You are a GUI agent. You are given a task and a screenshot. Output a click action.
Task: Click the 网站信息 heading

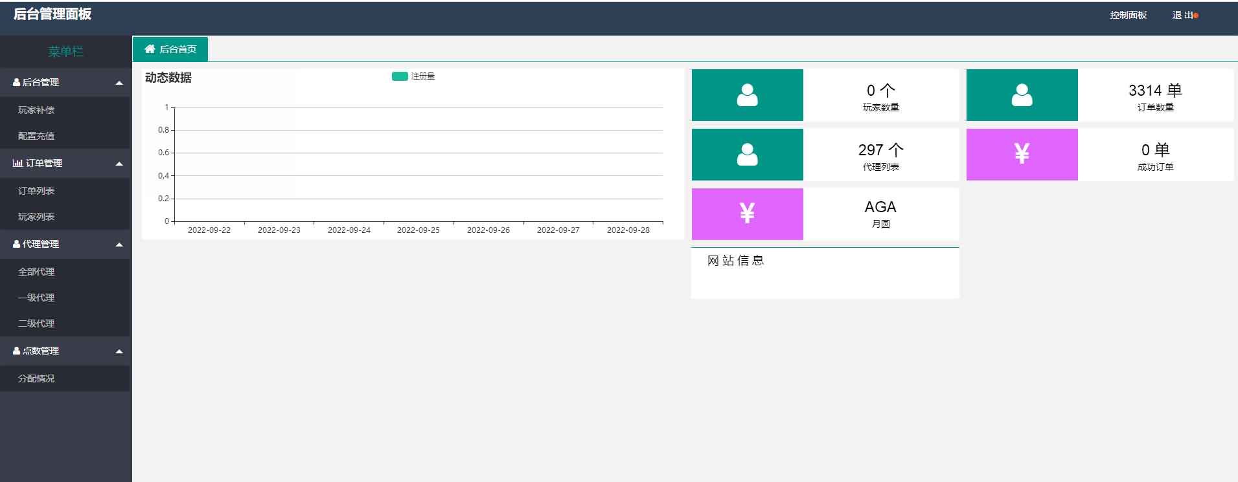(736, 261)
